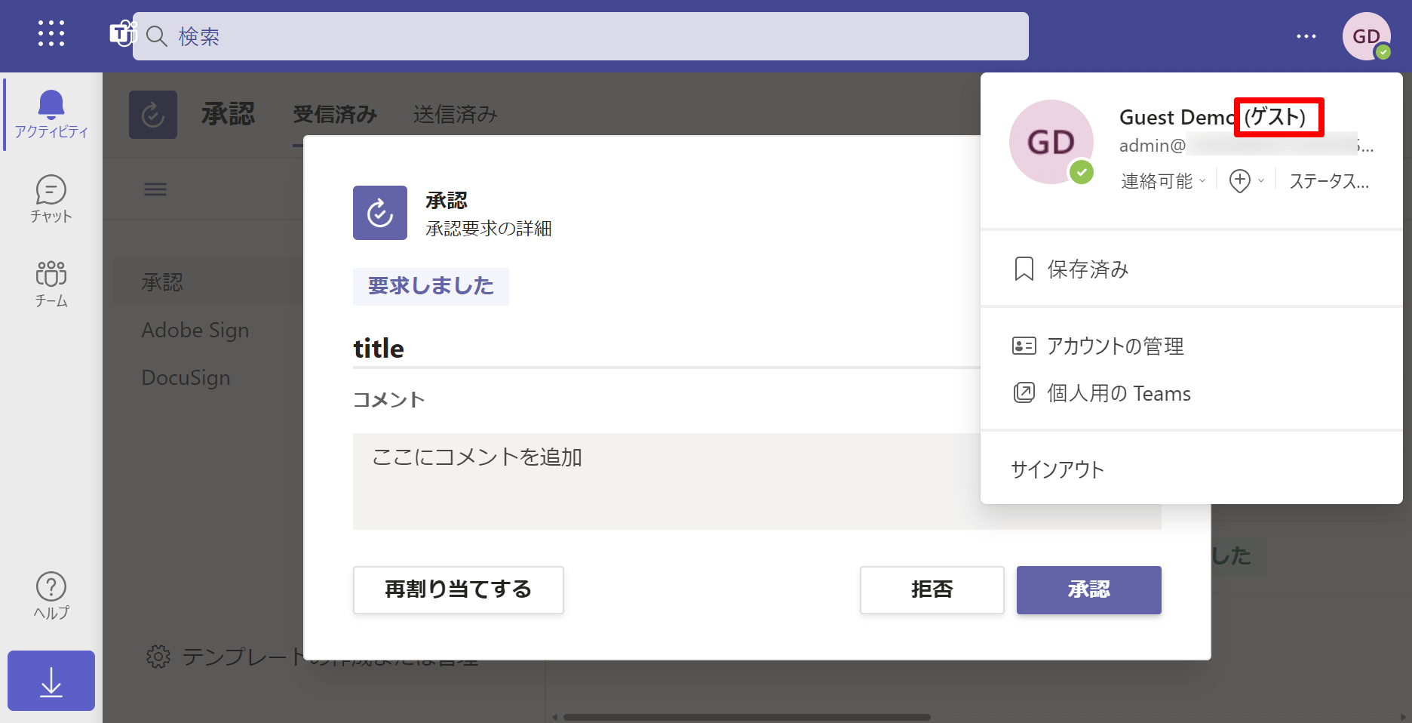1412x723 pixels.
Task: Open 個人用の Teams
Action: click(x=1192, y=393)
